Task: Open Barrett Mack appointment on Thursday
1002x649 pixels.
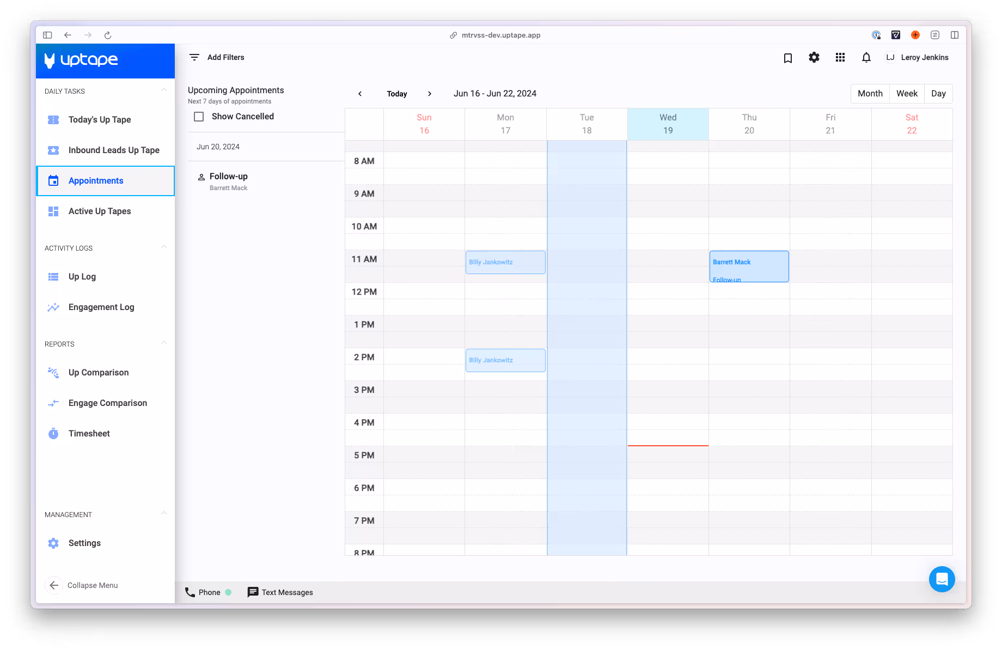Action: [749, 266]
